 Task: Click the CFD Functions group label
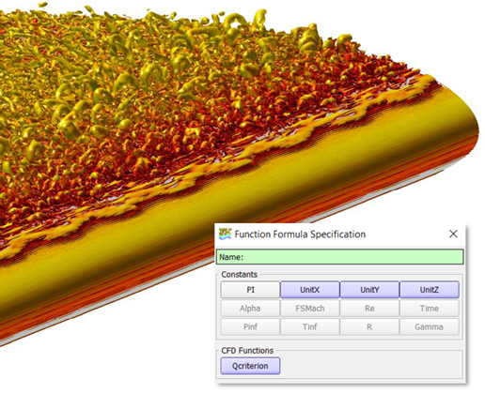pos(247,351)
